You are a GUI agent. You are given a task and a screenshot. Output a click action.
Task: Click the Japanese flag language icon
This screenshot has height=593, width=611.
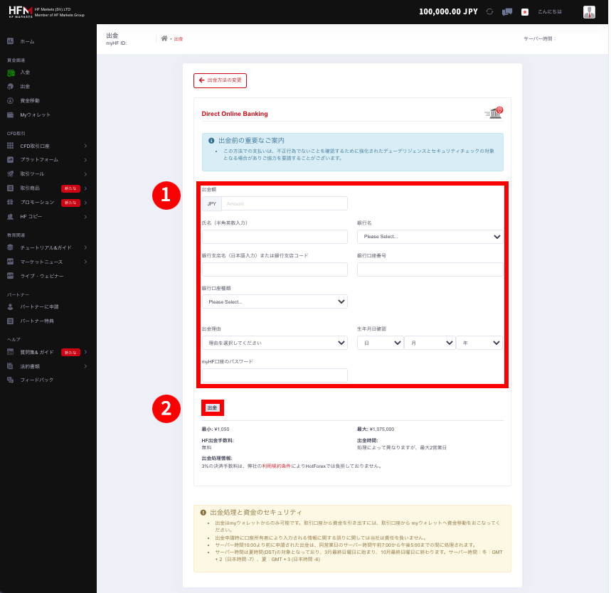tap(525, 12)
